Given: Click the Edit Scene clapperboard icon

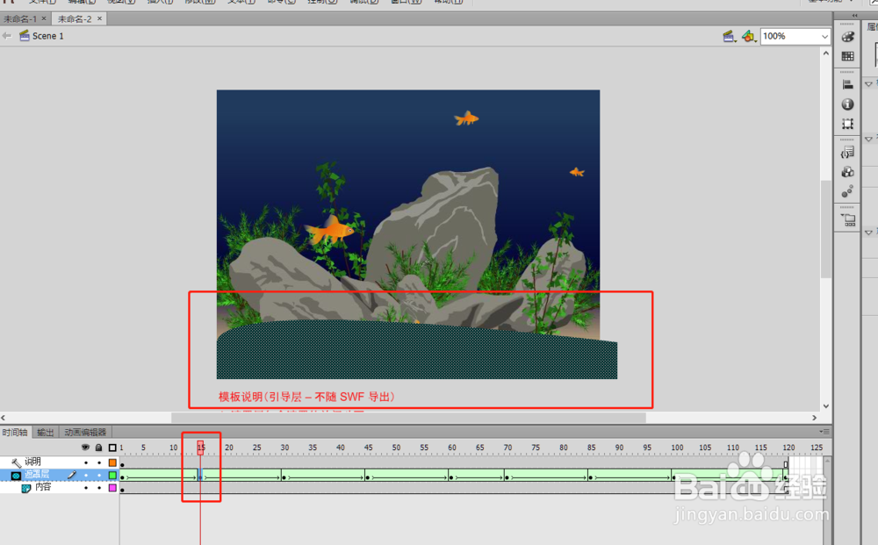Looking at the screenshot, I should click(x=729, y=36).
